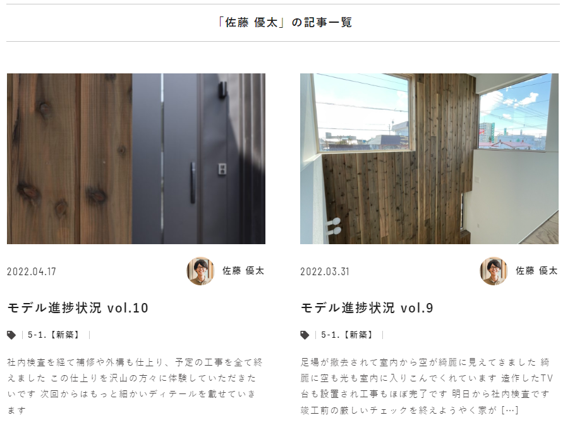Click the […] read-more ellipsis in vol.9 excerpt
Image resolution: width=570 pixels, height=427 pixels.
pyautogui.click(x=510, y=411)
